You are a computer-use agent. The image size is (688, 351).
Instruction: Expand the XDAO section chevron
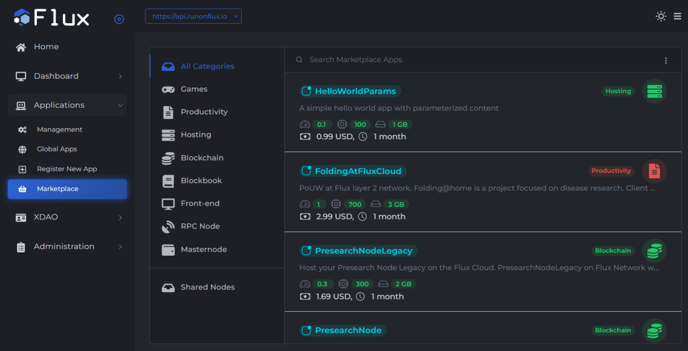(x=120, y=217)
